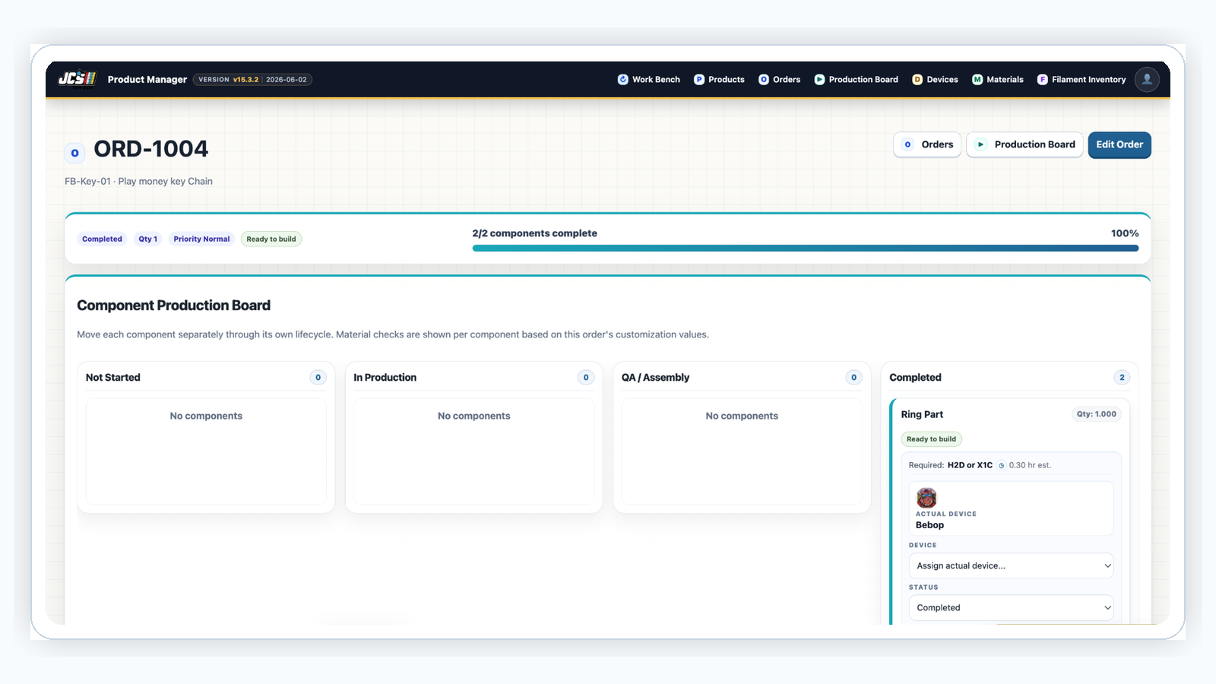Click the order icon beside ORD-1004
1216x684 pixels.
pyautogui.click(x=74, y=153)
